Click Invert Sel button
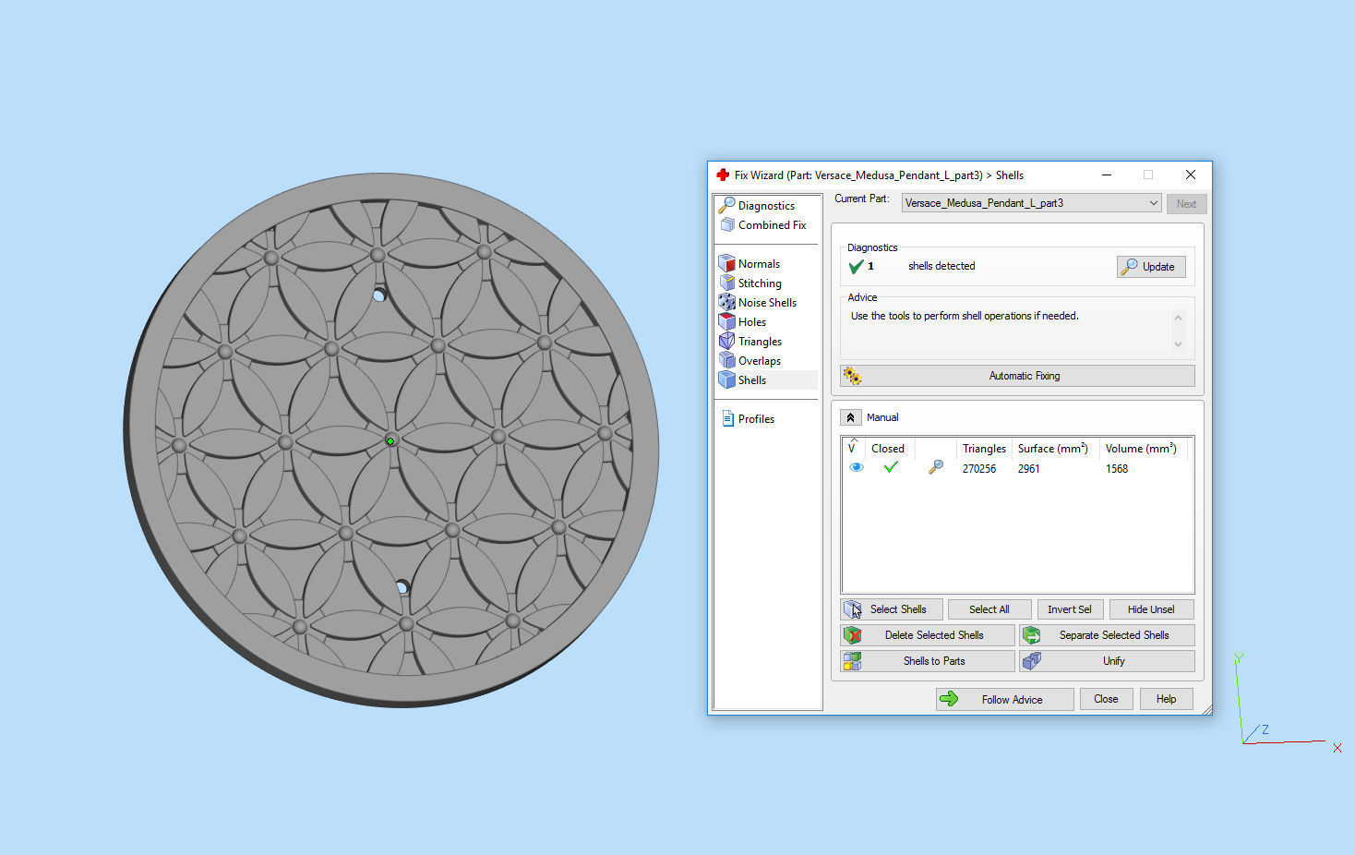 [1070, 609]
